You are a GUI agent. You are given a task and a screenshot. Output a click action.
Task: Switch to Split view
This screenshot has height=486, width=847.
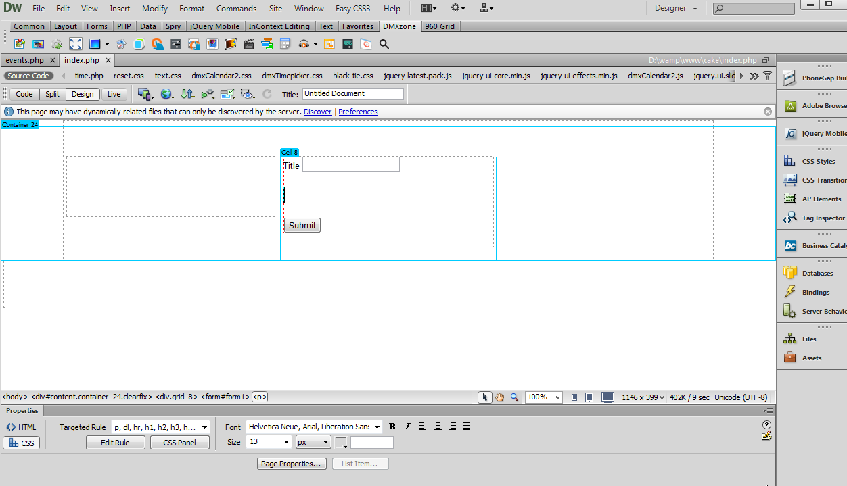coord(53,94)
